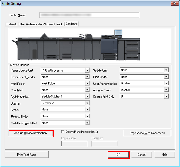Open the Help button
Viewport: 180px width, 167px height.
tap(165, 155)
